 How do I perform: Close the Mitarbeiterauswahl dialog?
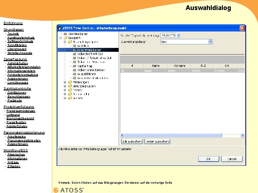click(242, 28)
